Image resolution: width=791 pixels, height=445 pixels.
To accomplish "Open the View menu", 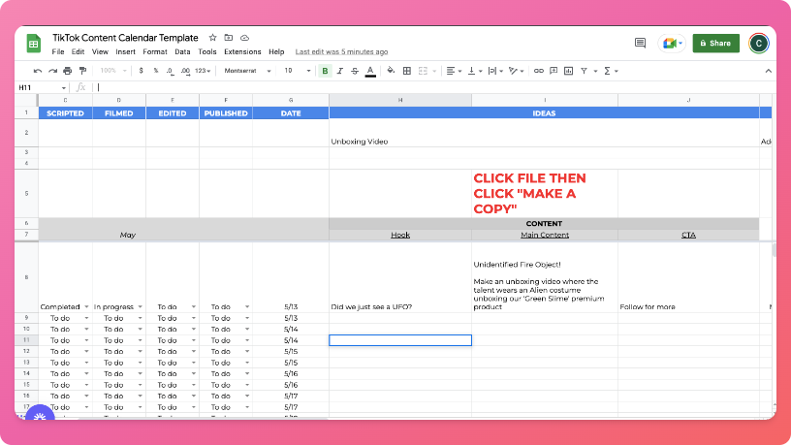I will (x=100, y=52).
